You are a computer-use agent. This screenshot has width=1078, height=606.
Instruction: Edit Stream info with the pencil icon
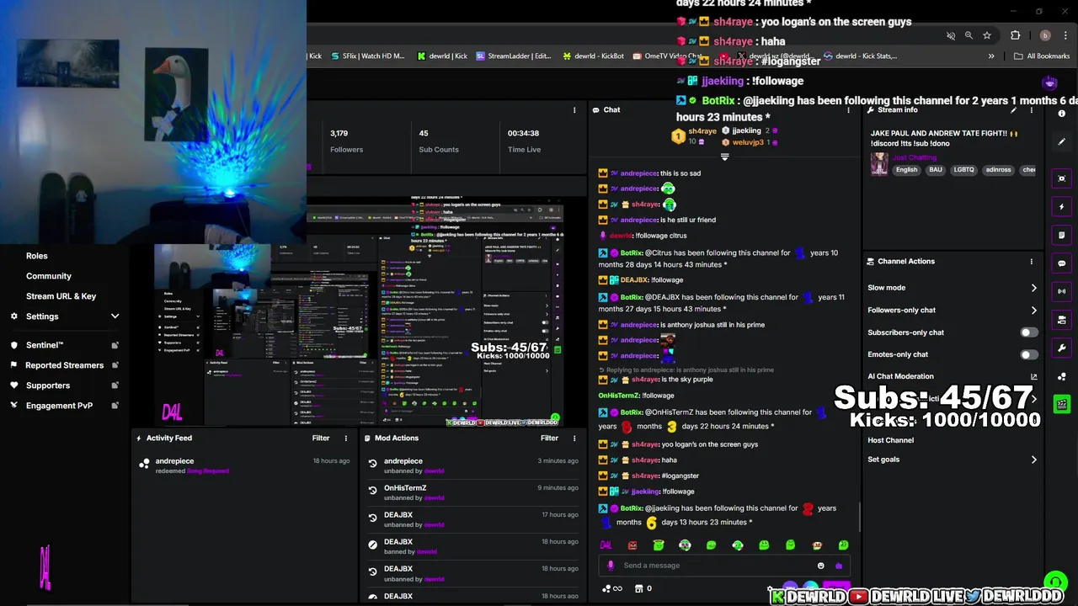point(1014,110)
